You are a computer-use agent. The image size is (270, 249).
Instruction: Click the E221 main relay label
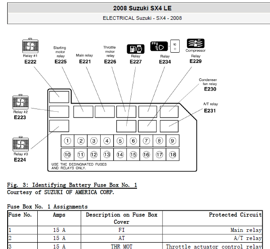[x=85, y=62]
